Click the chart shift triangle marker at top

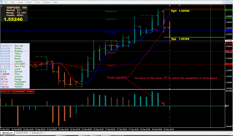[x=180, y=5]
